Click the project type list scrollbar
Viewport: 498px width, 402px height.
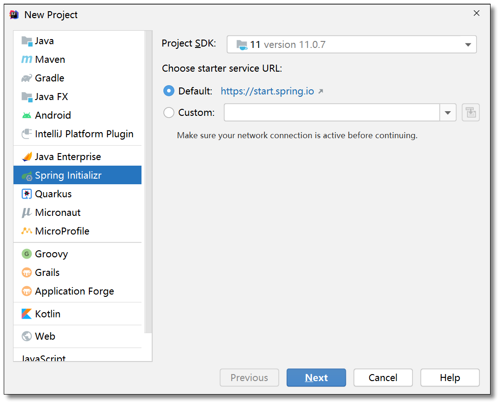click(148, 181)
